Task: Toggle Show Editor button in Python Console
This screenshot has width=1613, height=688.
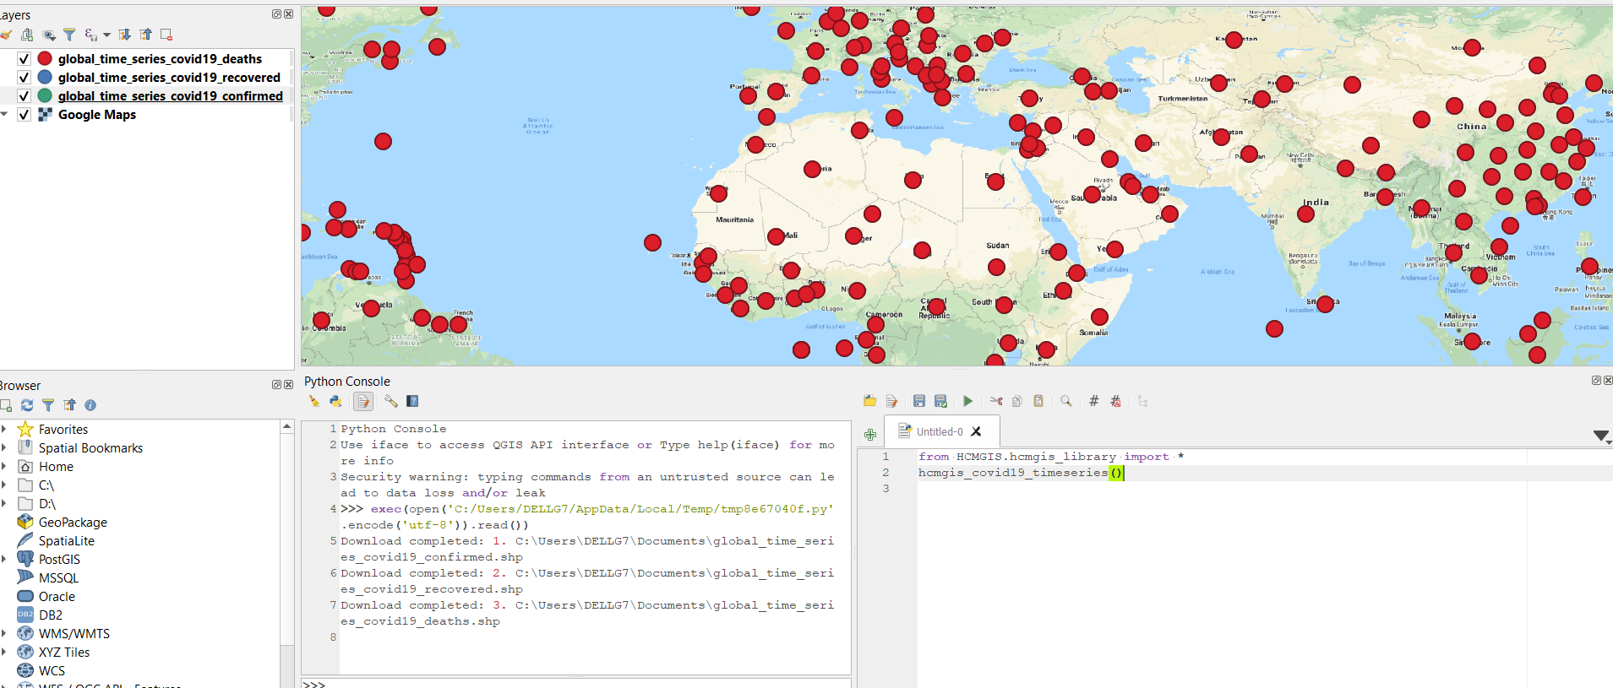Action: 363,402
